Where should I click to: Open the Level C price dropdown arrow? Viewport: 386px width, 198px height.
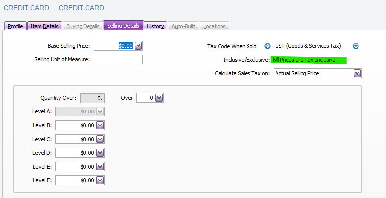100,139
